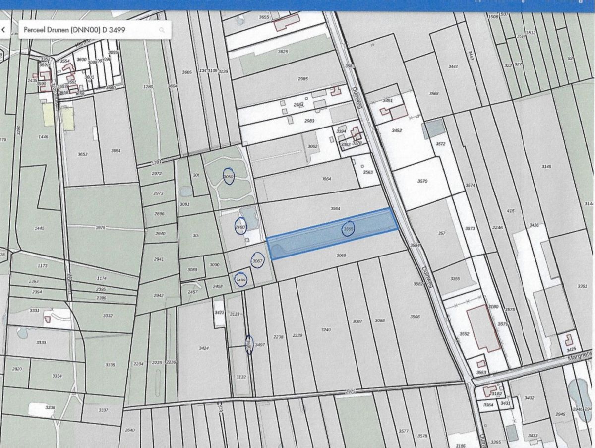Screen dimensions: 595x448
Task: Click parcel 3452 on the map
Action: tap(397, 131)
